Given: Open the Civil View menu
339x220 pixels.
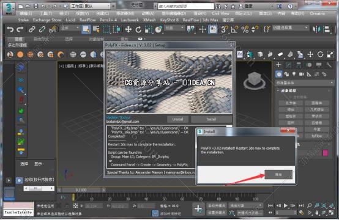Looking at the screenshot, I should click(220, 13).
